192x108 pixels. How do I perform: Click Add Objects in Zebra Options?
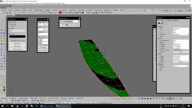17,46
